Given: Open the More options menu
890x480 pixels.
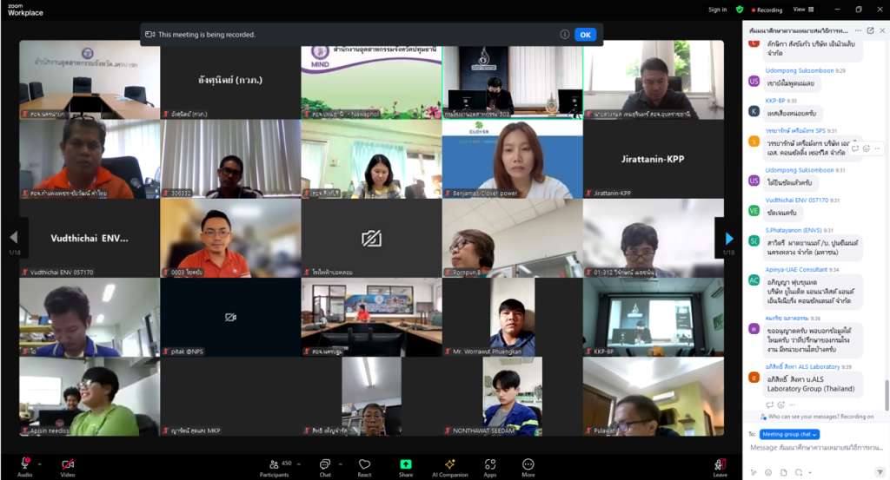Looking at the screenshot, I should pyautogui.click(x=528, y=466).
